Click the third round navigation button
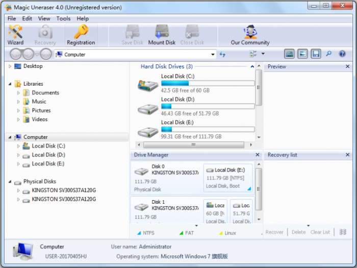 [x=46, y=54]
